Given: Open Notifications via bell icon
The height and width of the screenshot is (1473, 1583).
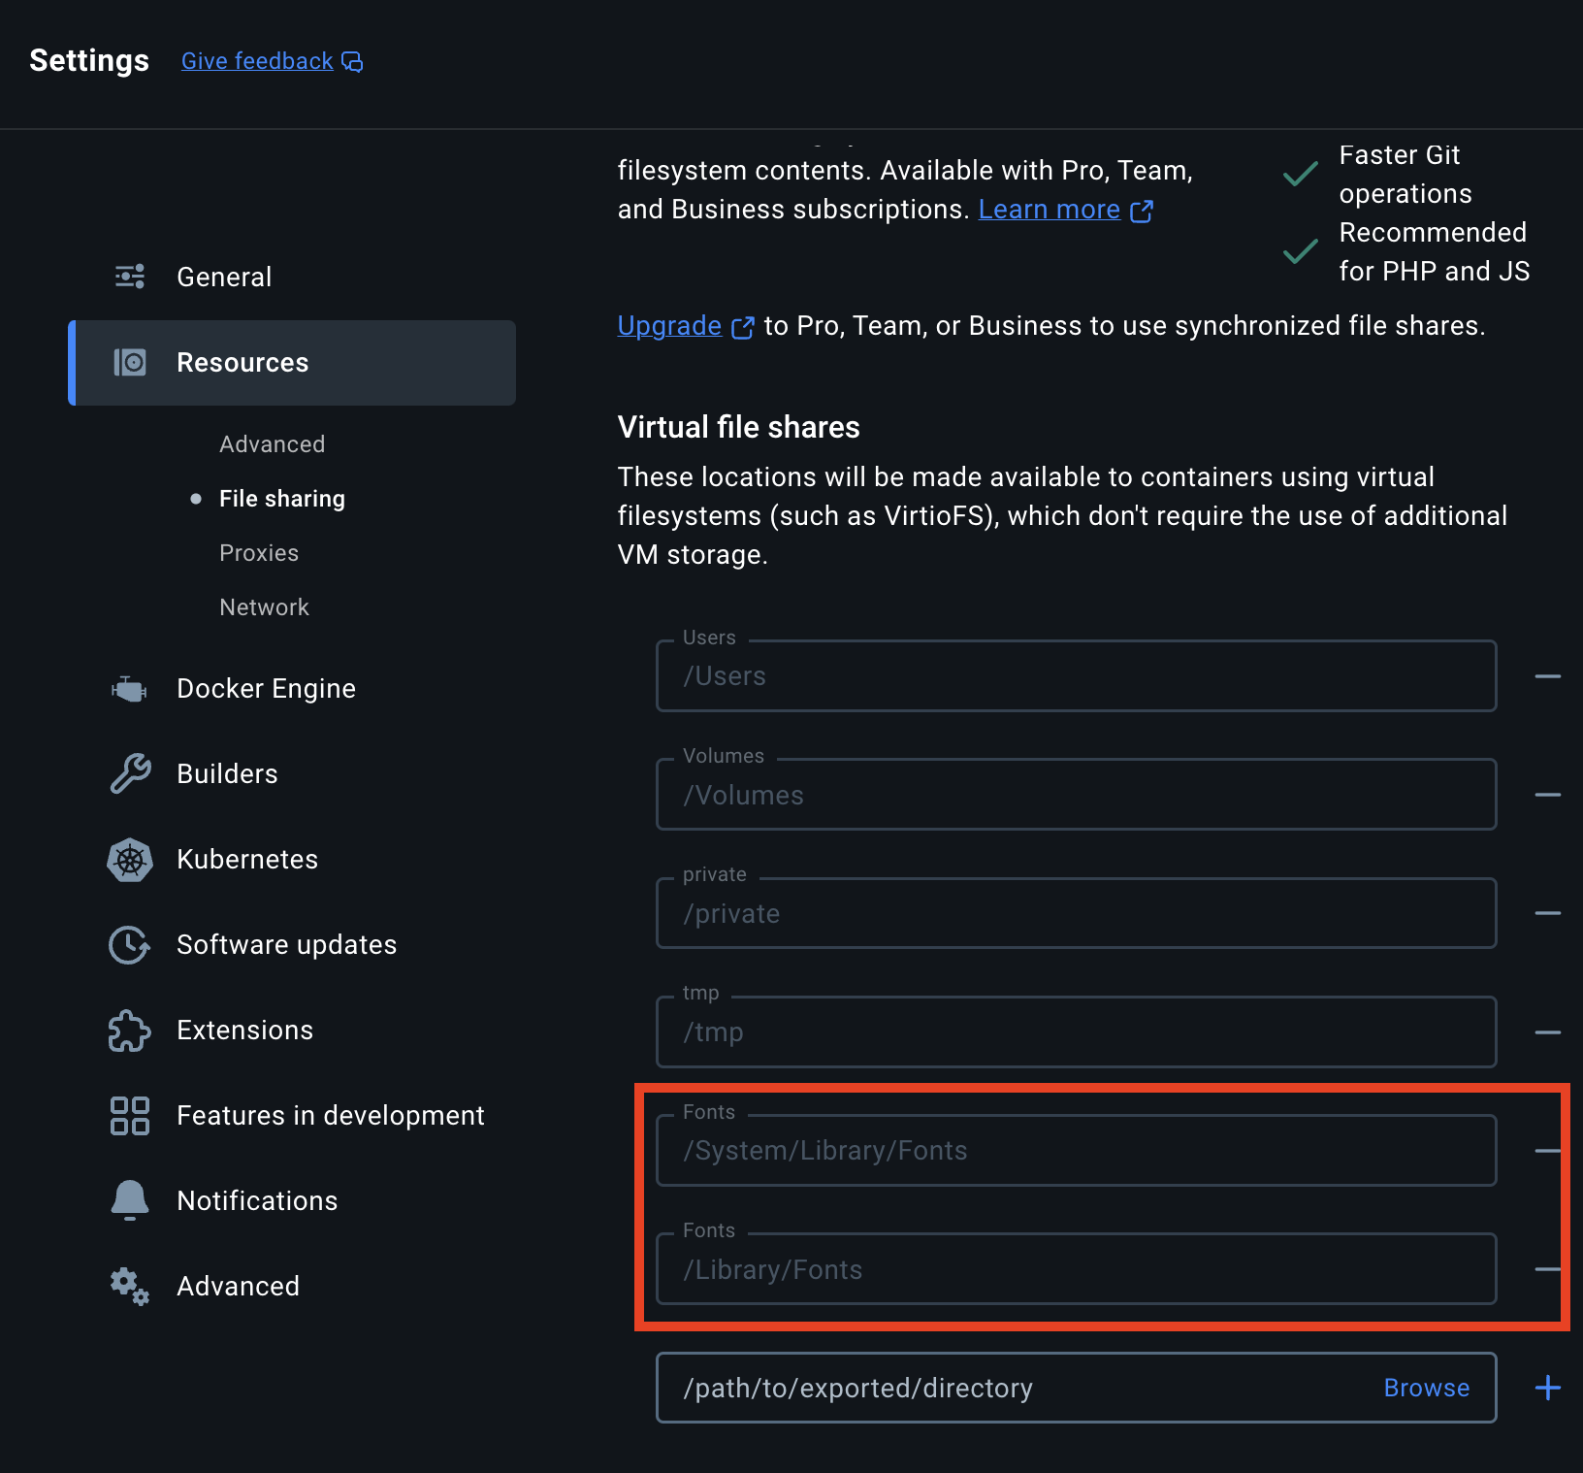Looking at the screenshot, I should tap(129, 1200).
